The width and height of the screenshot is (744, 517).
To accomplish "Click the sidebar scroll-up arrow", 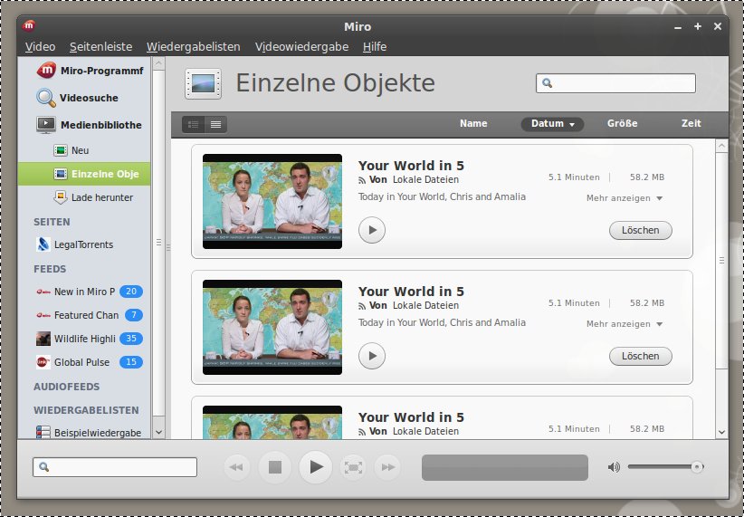I will coord(159,63).
